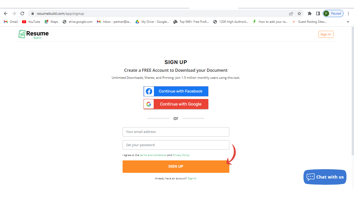Screen dimensions: 354x199
Task: Click the email address field
Action: click(x=176, y=132)
